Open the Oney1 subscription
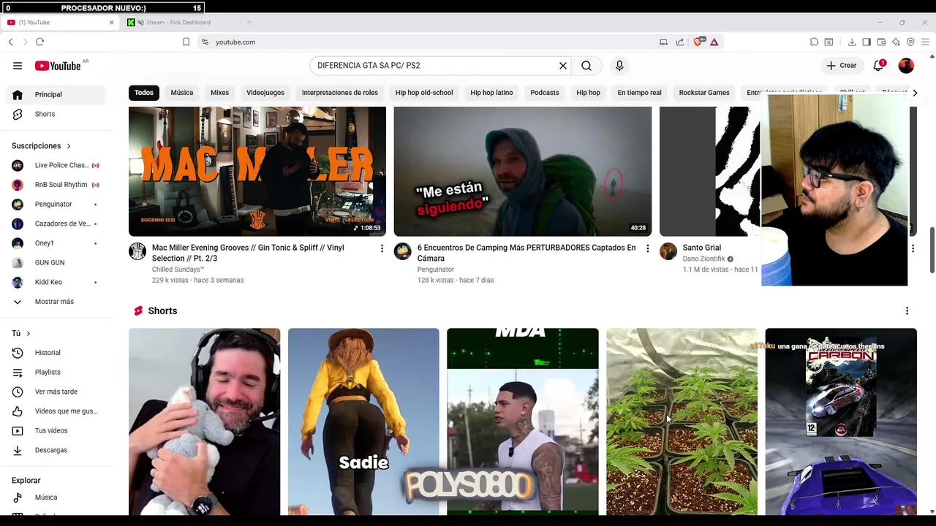 click(x=56, y=243)
